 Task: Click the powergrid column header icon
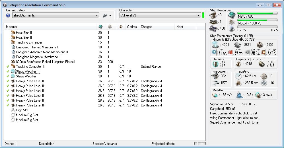pyautogui.click(x=110, y=27)
